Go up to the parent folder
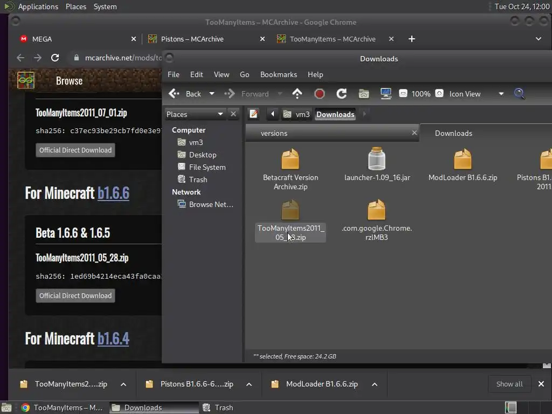Image resolution: width=552 pixels, height=414 pixels. (297, 94)
